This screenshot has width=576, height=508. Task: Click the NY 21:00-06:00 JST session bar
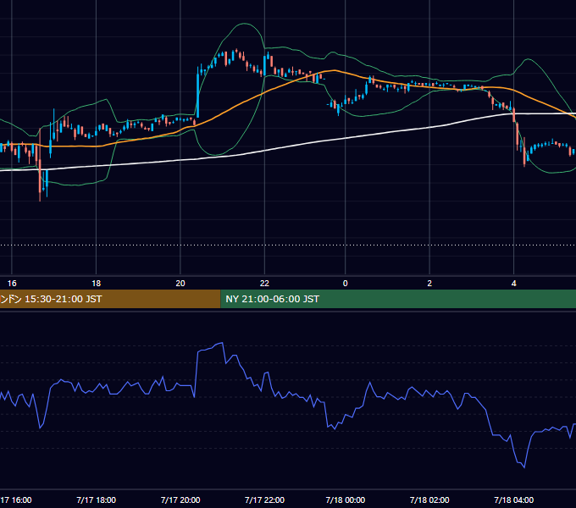[x=398, y=299]
